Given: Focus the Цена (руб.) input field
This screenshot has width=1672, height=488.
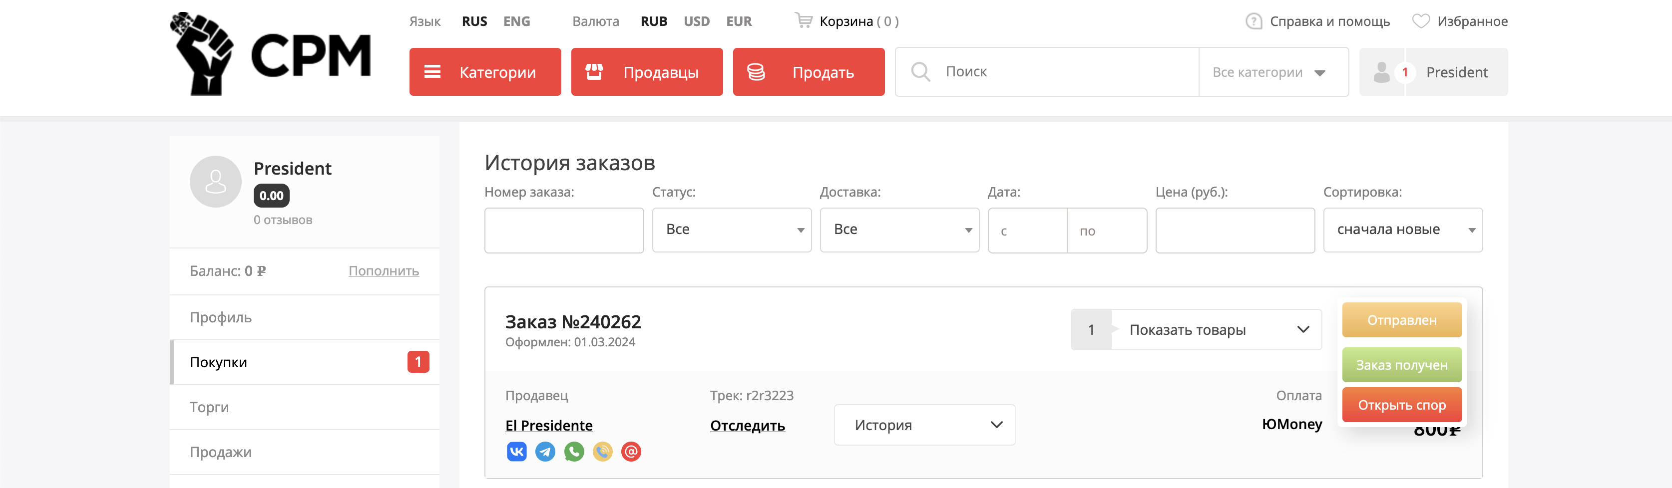Looking at the screenshot, I should click(x=1235, y=230).
